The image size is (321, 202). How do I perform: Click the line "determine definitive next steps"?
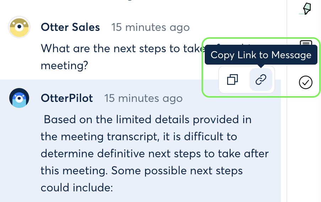(x=155, y=154)
